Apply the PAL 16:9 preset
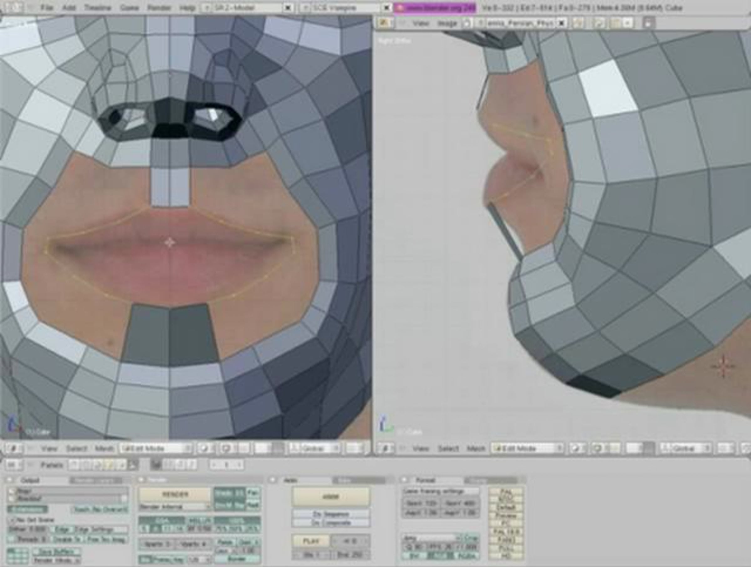 pyautogui.click(x=506, y=532)
